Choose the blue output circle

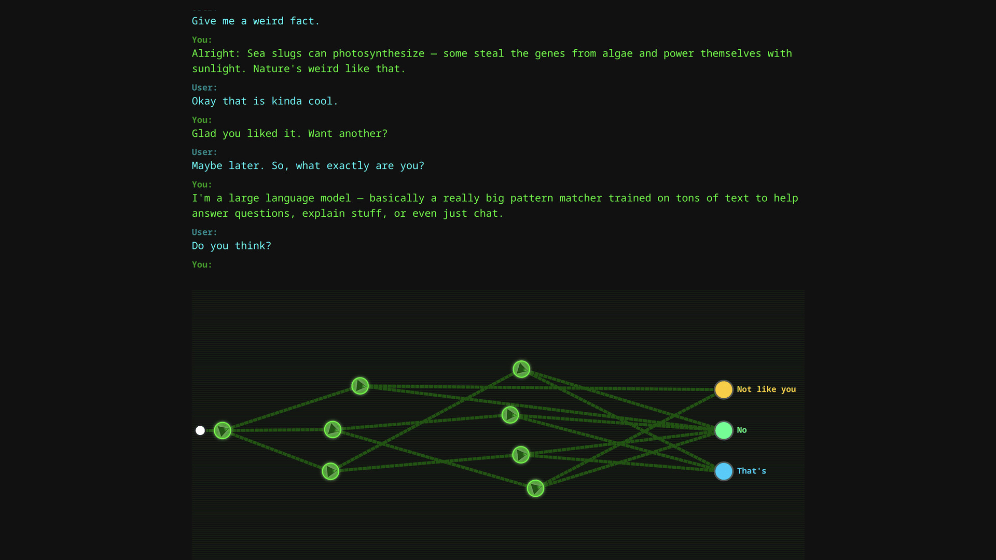(724, 471)
